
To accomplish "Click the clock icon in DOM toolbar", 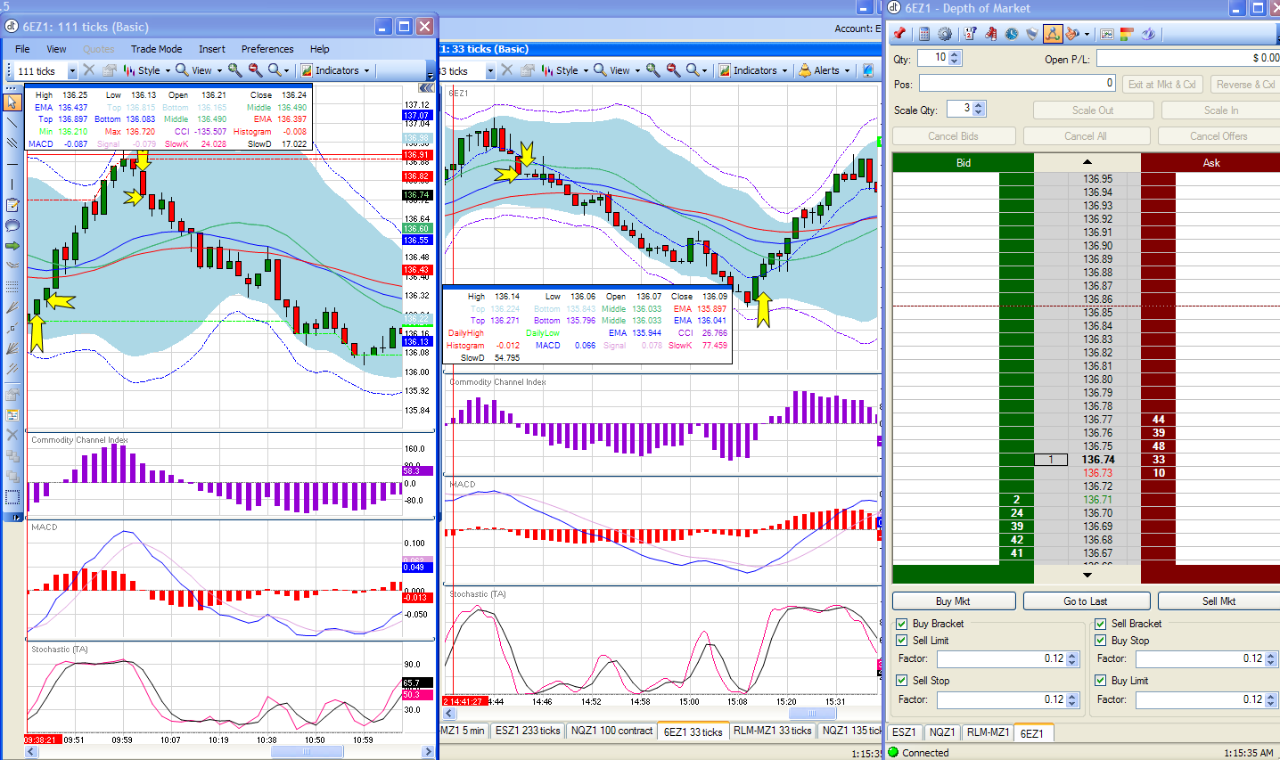I will click(1012, 34).
